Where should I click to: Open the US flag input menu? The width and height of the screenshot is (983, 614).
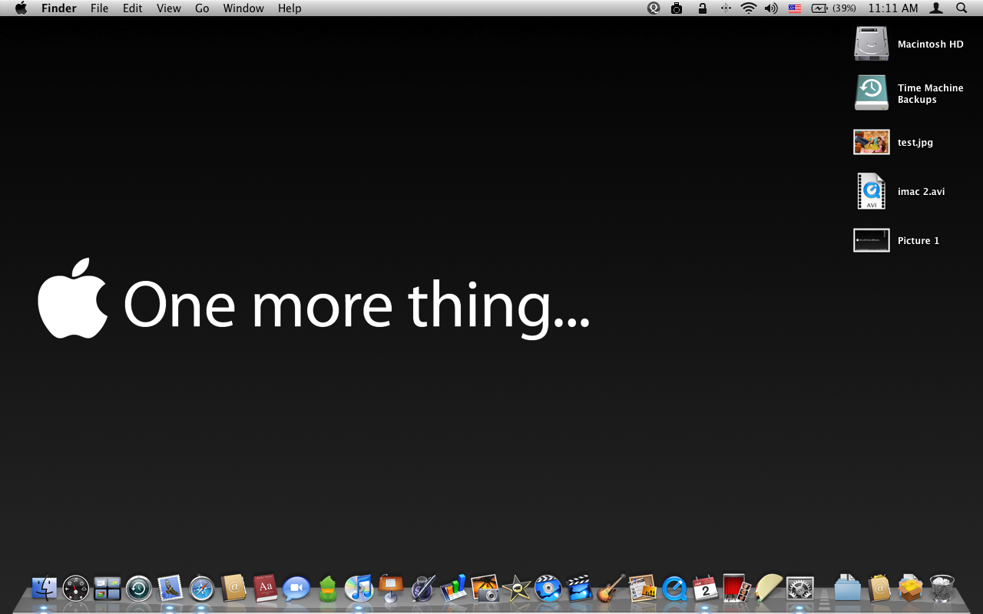tap(795, 8)
